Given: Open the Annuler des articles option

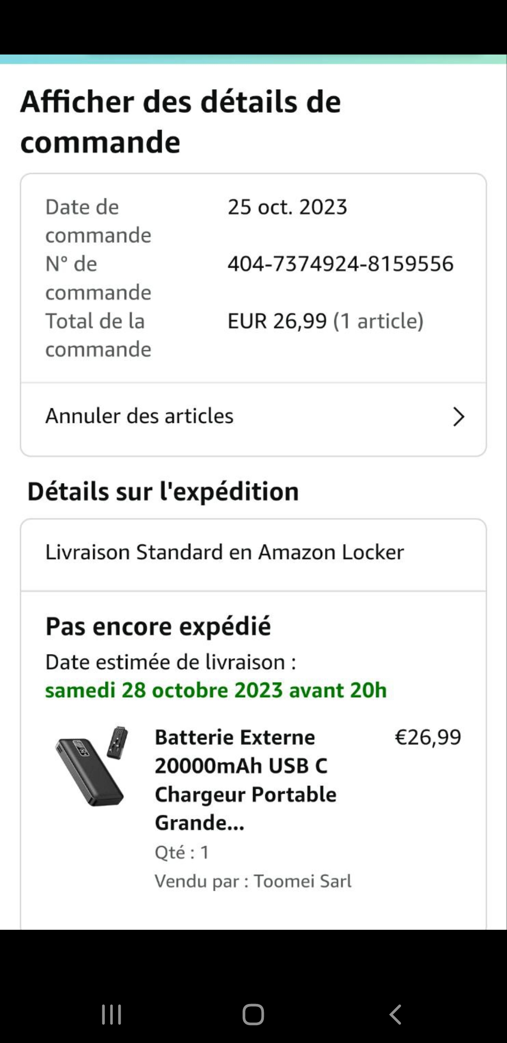Looking at the screenshot, I should tap(139, 416).
